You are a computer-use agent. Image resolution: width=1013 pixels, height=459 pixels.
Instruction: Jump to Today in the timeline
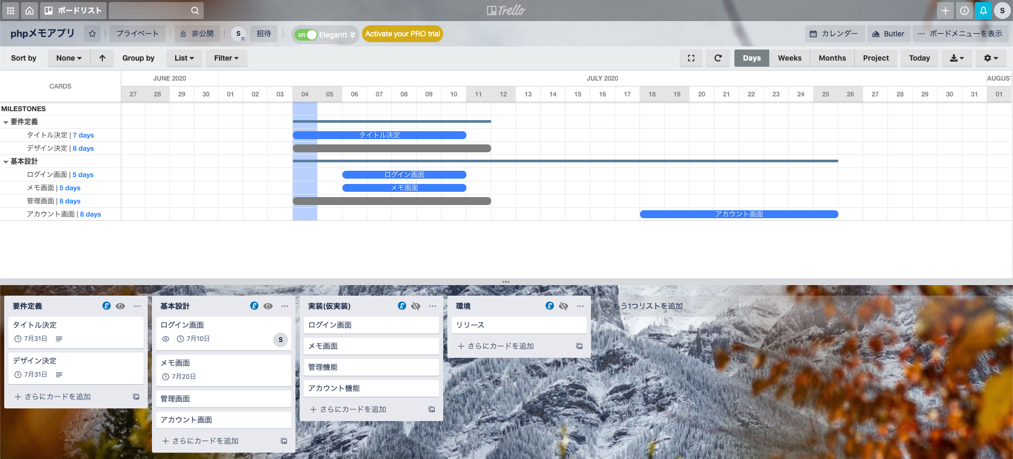919,58
